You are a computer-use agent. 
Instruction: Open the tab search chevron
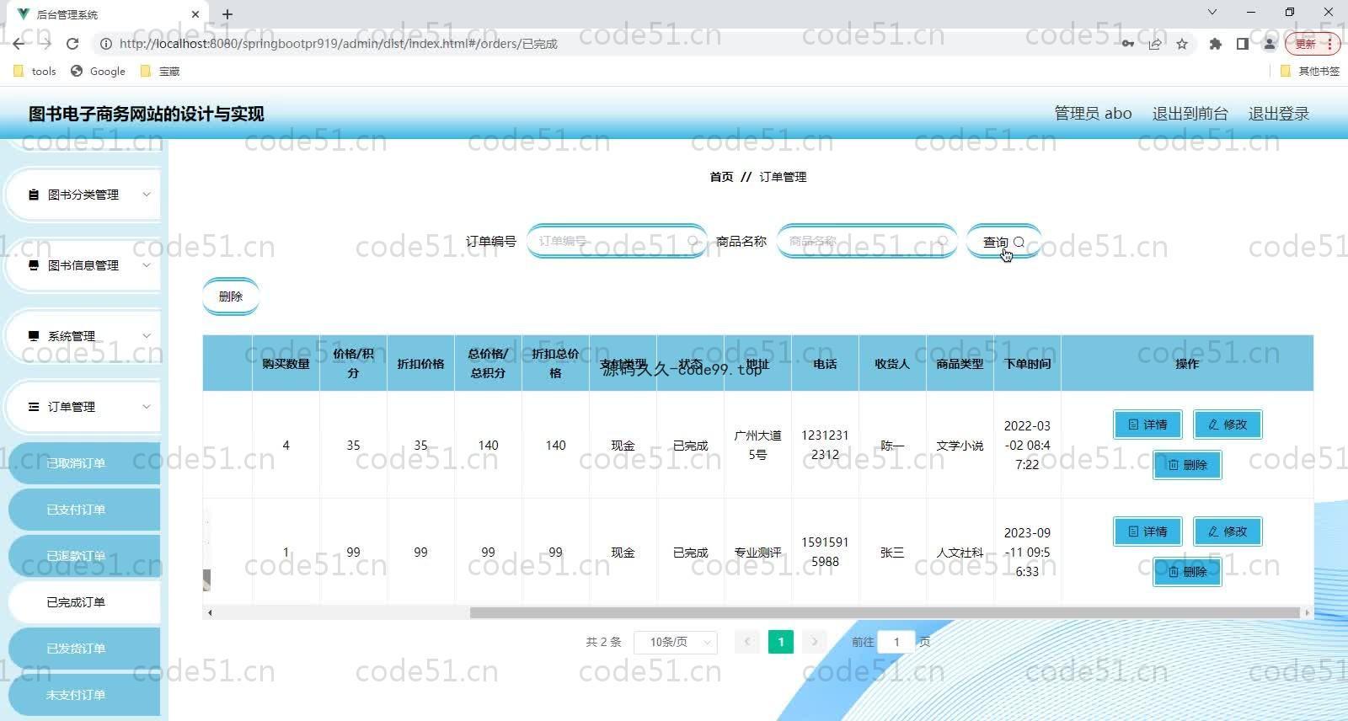(1212, 13)
